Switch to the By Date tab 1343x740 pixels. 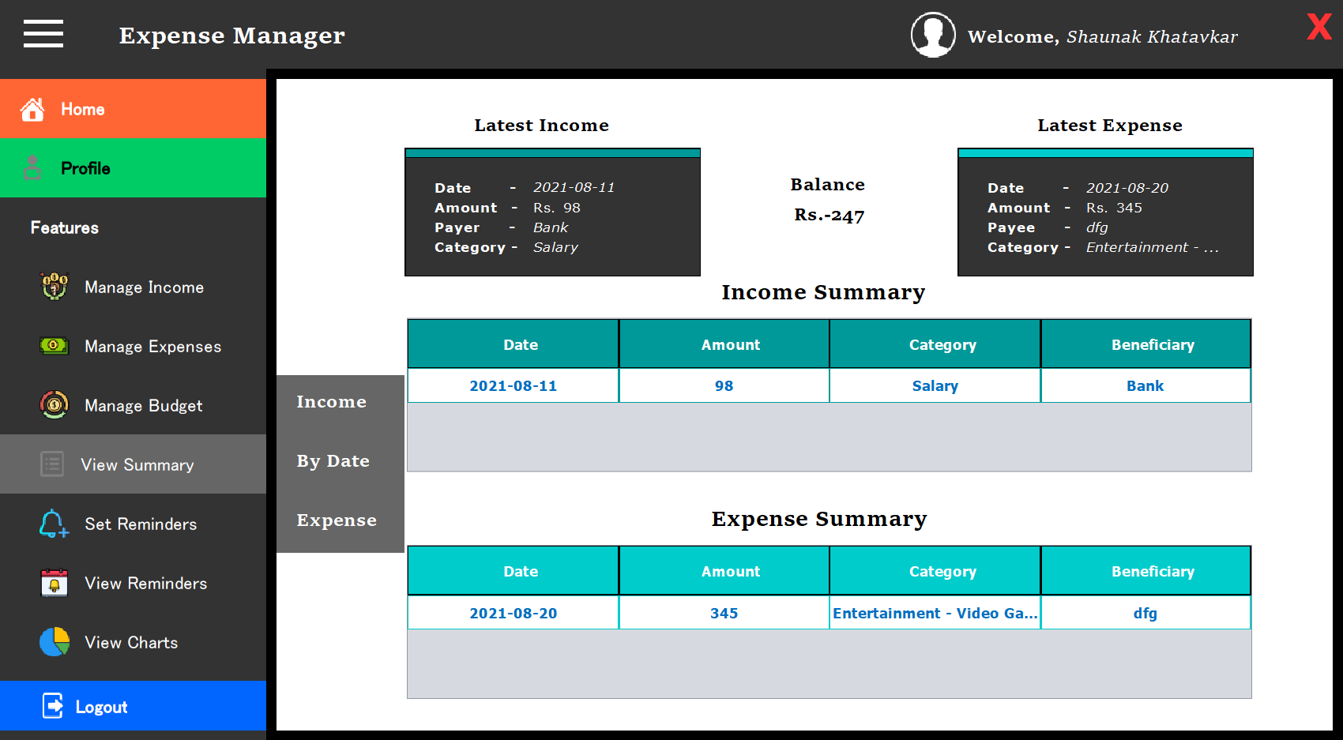(x=333, y=460)
